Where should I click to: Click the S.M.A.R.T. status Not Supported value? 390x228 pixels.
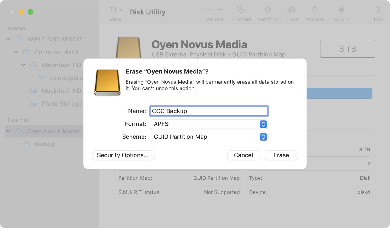click(222, 192)
